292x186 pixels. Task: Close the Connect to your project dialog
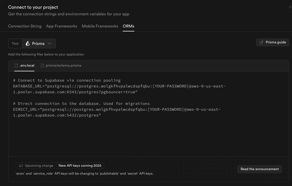(290, 7)
